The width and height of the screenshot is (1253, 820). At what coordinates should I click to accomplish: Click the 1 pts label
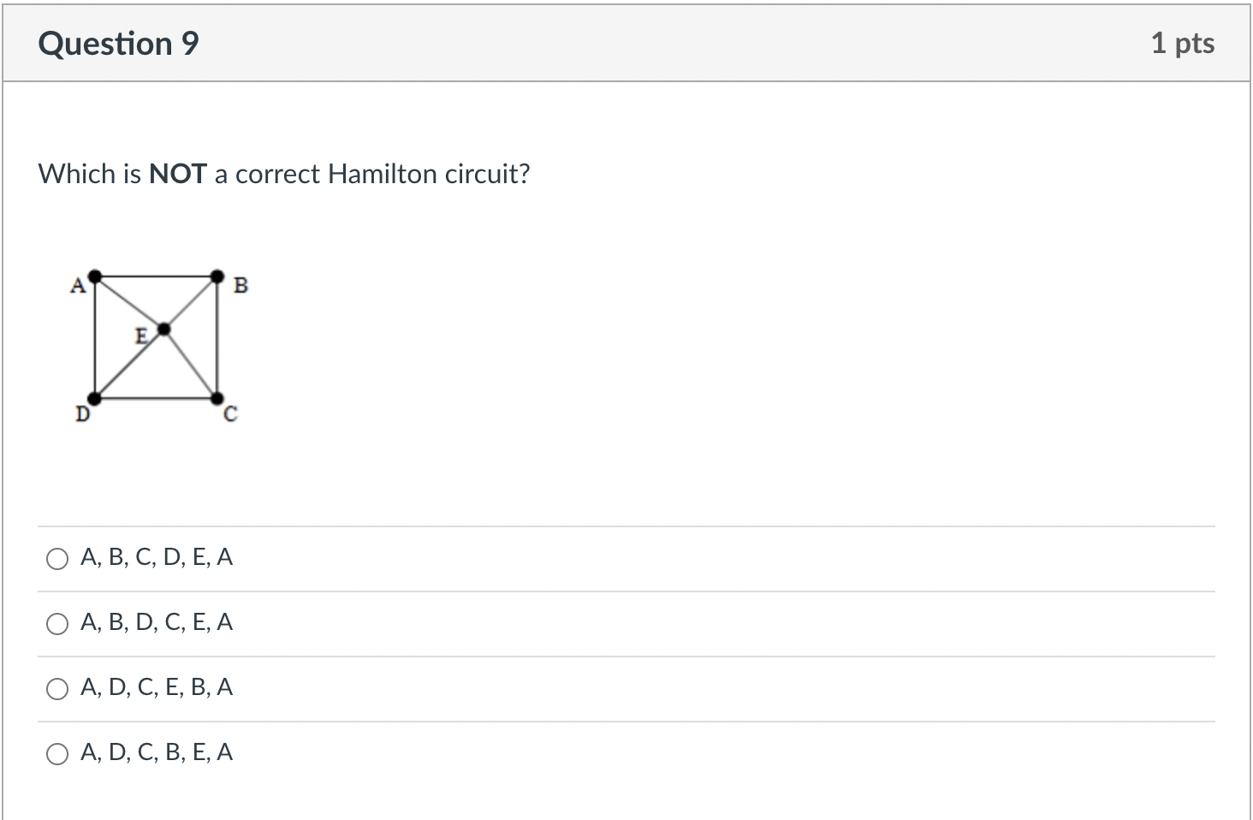point(1184,43)
